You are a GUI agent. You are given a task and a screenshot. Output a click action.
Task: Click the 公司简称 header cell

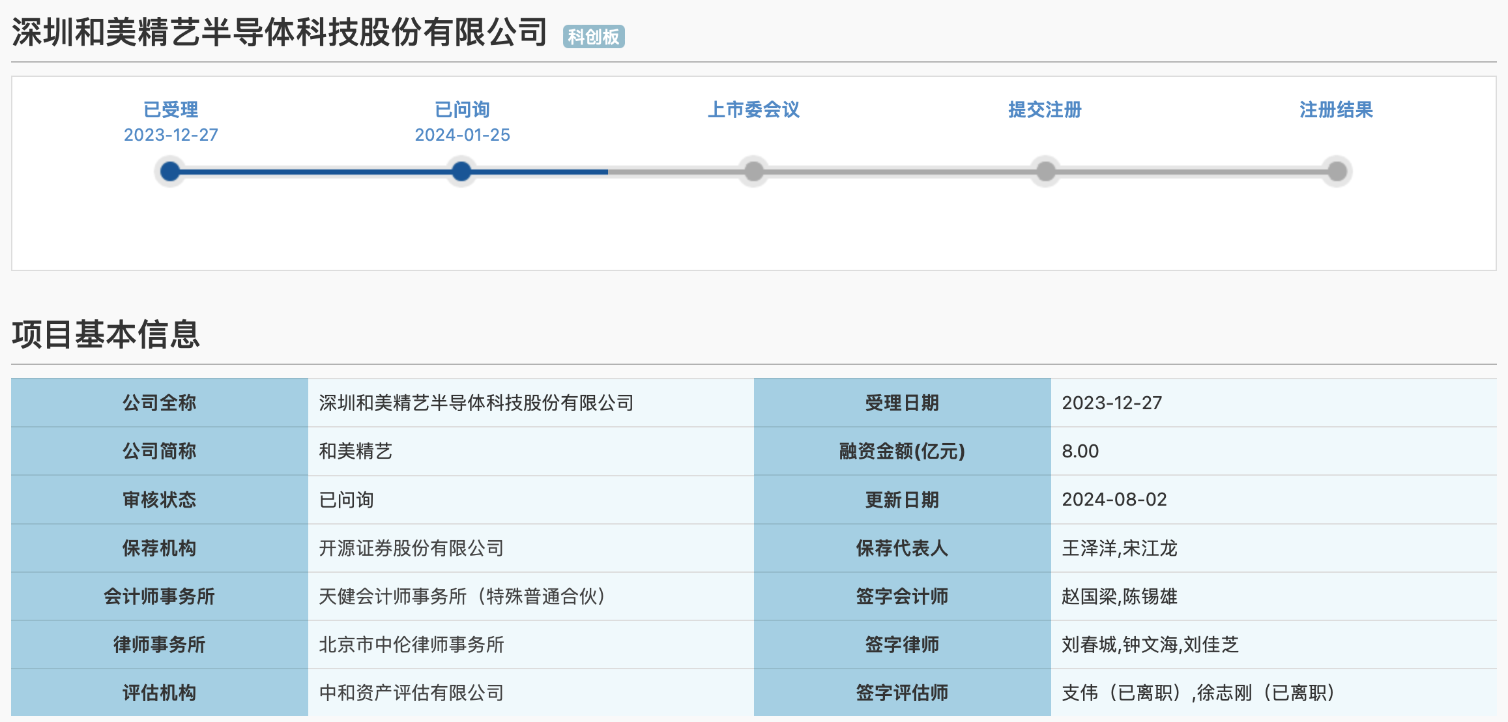coord(160,451)
